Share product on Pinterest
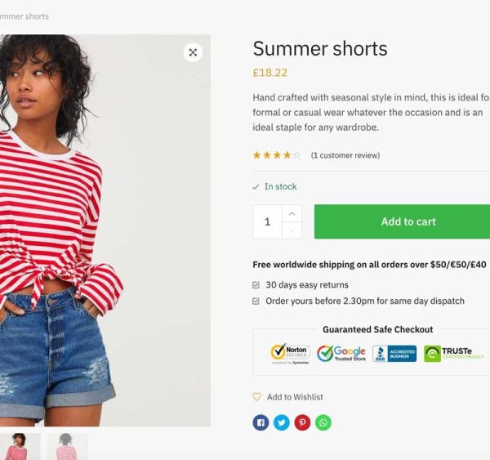Screen dimensions: 490x460 (x=302, y=422)
